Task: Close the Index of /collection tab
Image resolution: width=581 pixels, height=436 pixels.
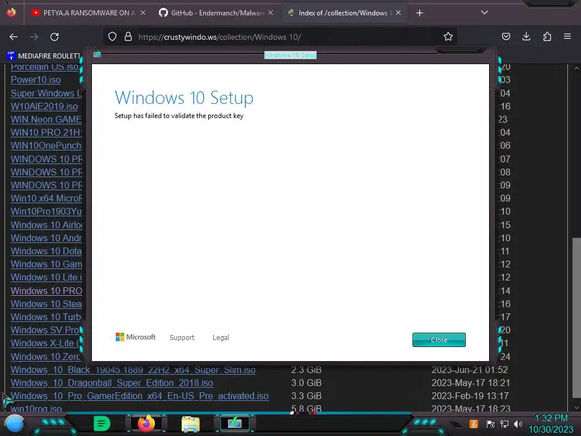Action: point(398,12)
